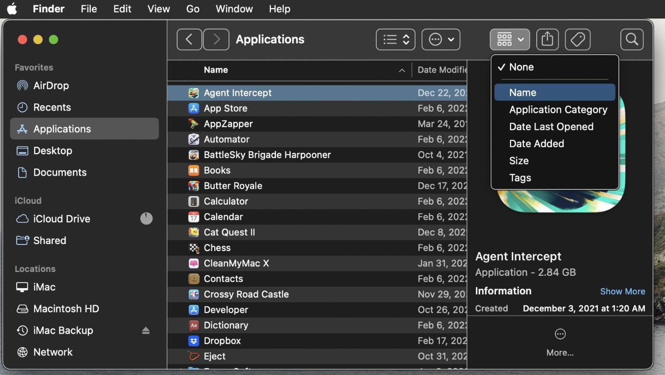Open iCloud Drive in the sidebar
The width and height of the screenshot is (665, 375).
[85, 219]
